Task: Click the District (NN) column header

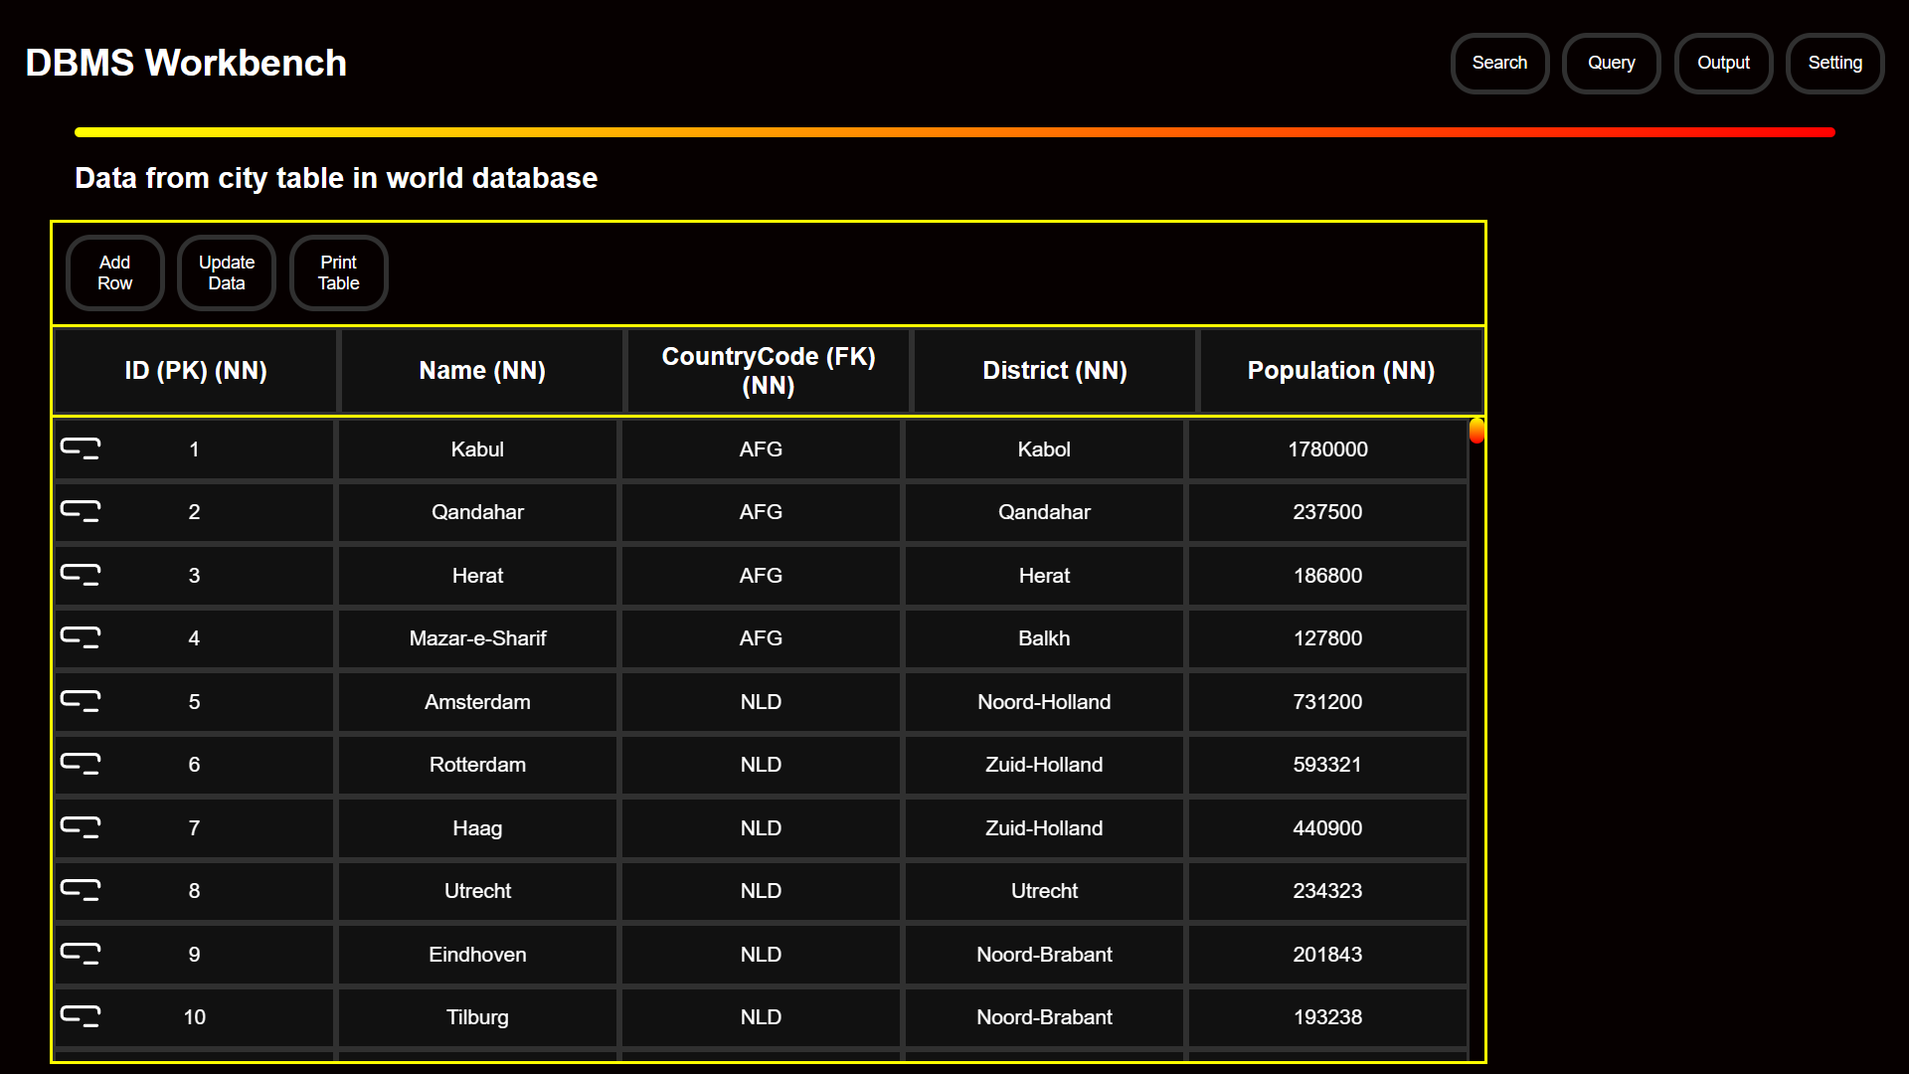Action: click(1055, 371)
